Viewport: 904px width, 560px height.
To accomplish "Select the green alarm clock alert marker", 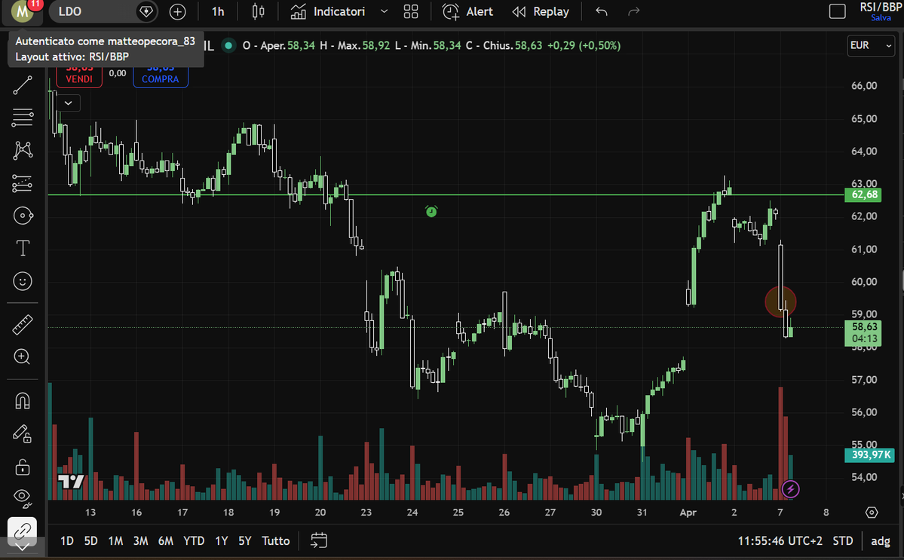I will [x=431, y=212].
